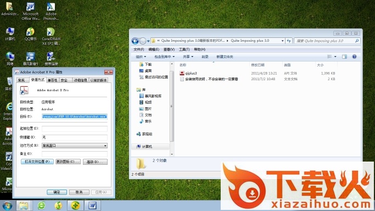
Task: Open the 运行方式 常规窗口 dropdown
Action: pyautogui.click(x=74, y=146)
